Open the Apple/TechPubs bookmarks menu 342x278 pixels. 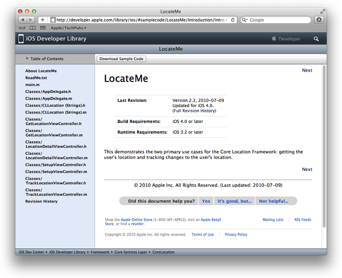click(x=68, y=28)
